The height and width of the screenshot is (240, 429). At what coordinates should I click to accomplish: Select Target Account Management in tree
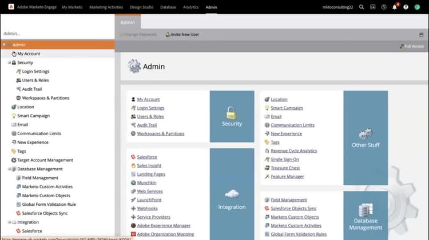click(45, 160)
